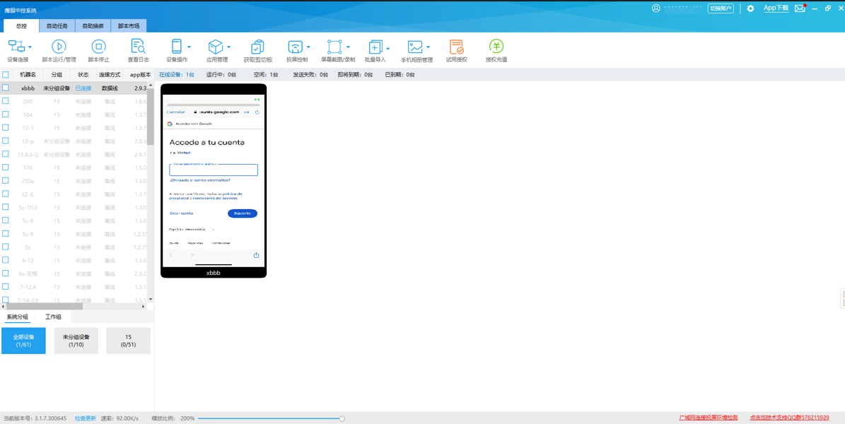Expand the 设备操作 dropdown arrow
Screen dimensions: 845x424
coord(190,47)
